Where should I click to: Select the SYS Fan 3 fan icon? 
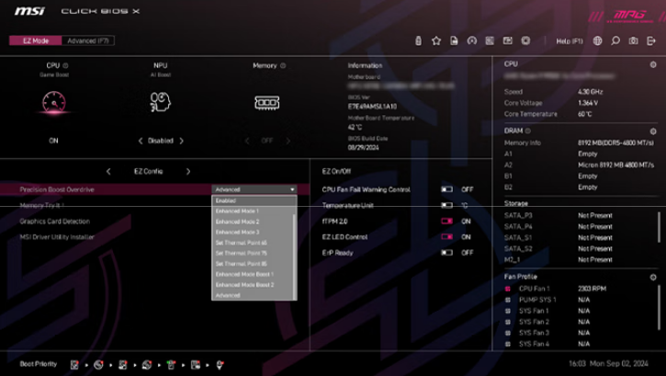pyautogui.click(x=508, y=333)
